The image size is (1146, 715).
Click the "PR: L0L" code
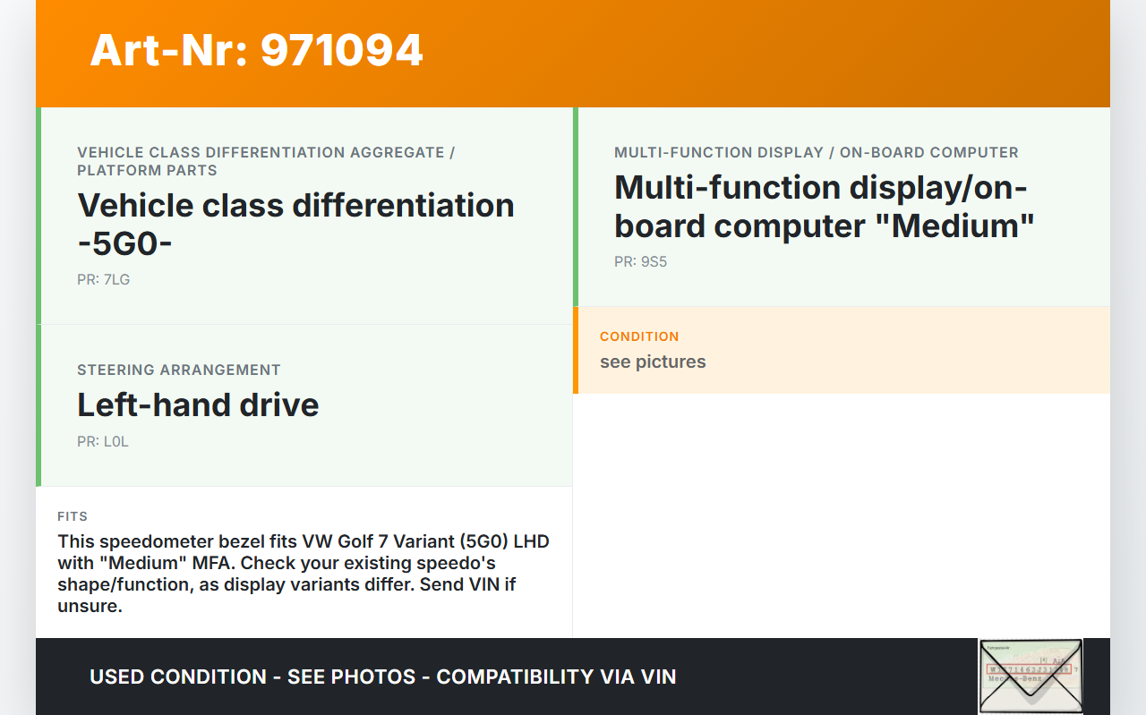(x=103, y=441)
